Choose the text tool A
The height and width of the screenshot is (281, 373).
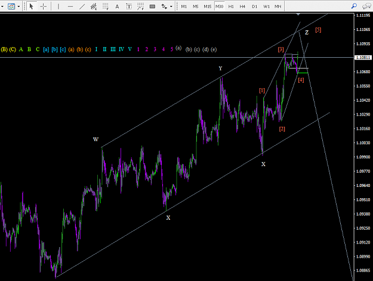click(117, 7)
